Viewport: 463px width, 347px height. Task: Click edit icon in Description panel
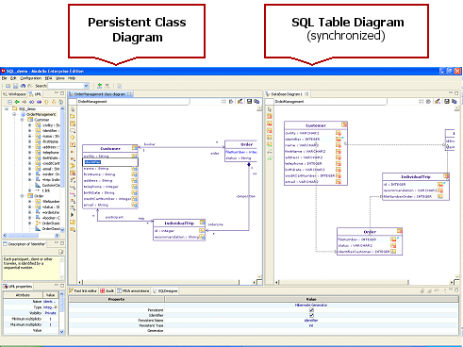[61, 252]
